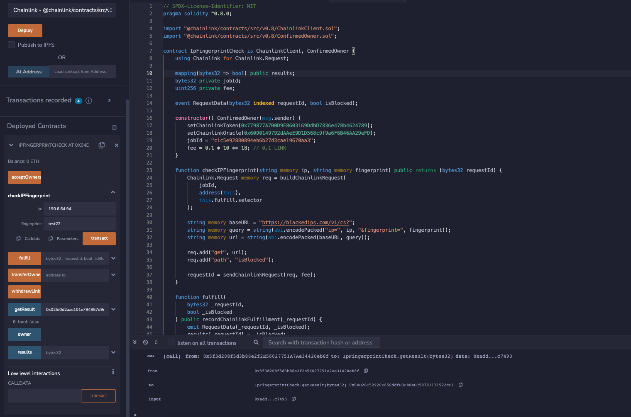This screenshot has height=417, width=631.
Task: Click the [call] log entry header line
Action: pyautogui.click(x=338, y=356)
